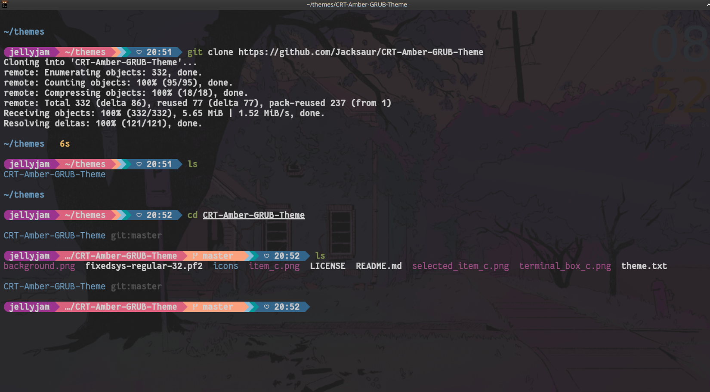This screenshot has width=710, height=392.
Task: Click the "Resolving deltas: 100% (121/121)" line
Action: point(103,124)
